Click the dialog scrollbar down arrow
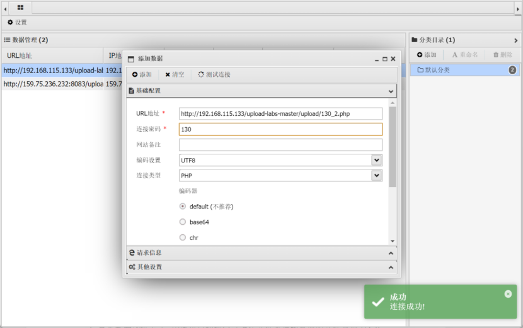The height and width of the screenshot is (328, 523). [393, 241]
